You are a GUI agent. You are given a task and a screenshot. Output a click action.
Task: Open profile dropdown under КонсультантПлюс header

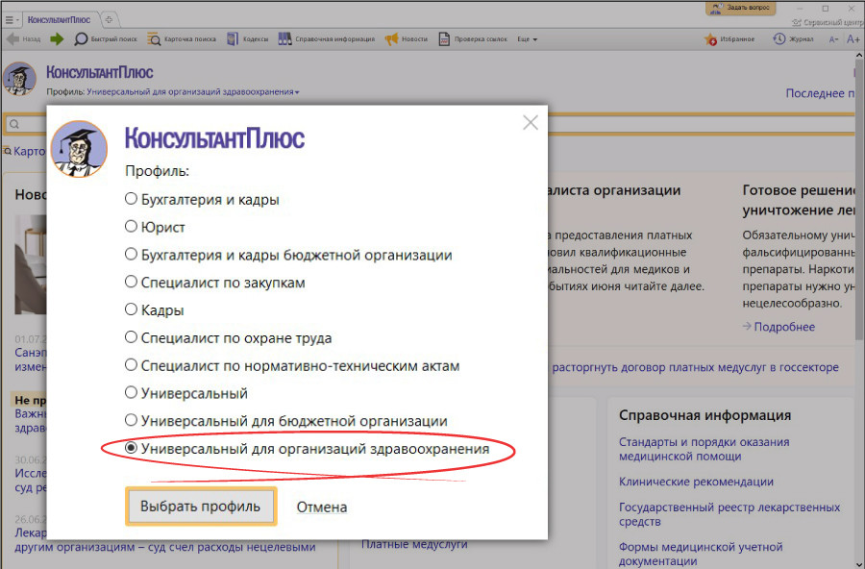[192, 92]
